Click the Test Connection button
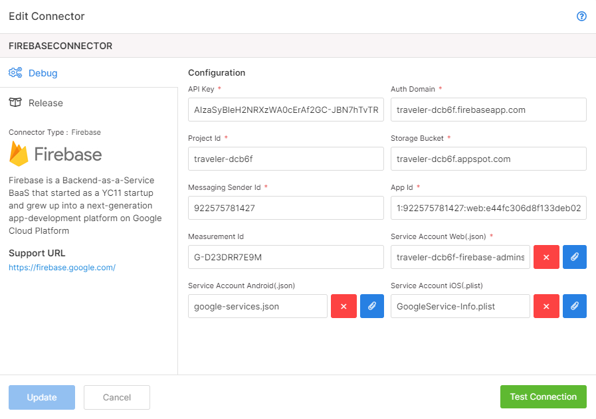 pos(543,396)
